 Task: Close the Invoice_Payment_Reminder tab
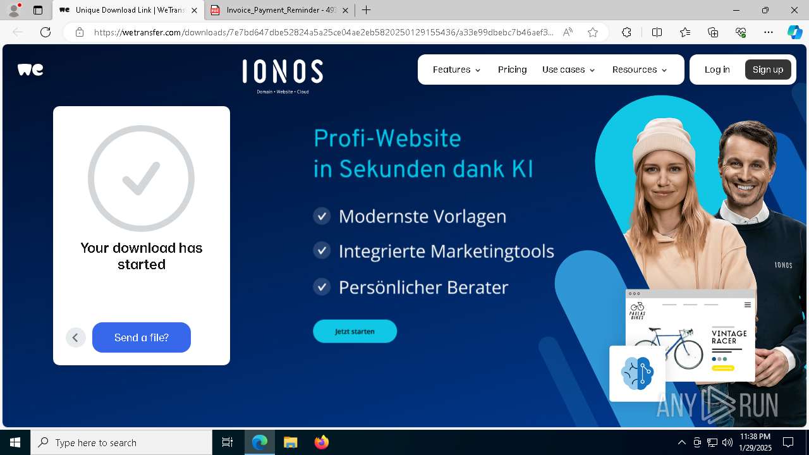tap(346, 10)
